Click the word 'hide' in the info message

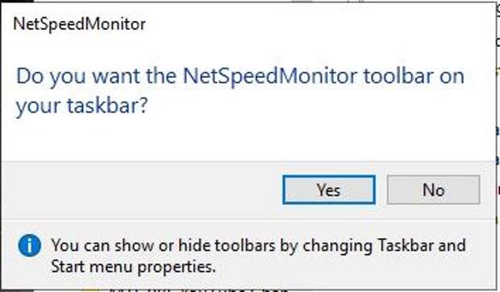(194, 245)
